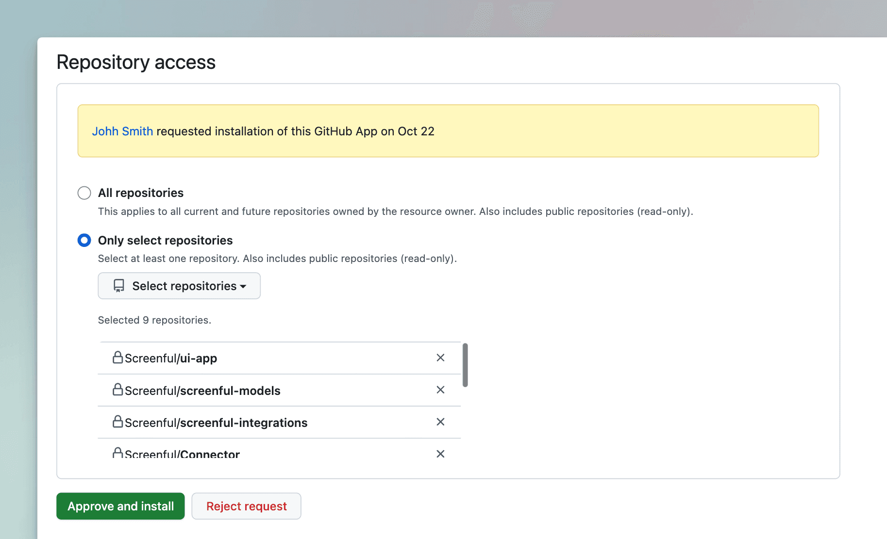
Task: Click the repository icon in Select repositories
Action: 119,286
